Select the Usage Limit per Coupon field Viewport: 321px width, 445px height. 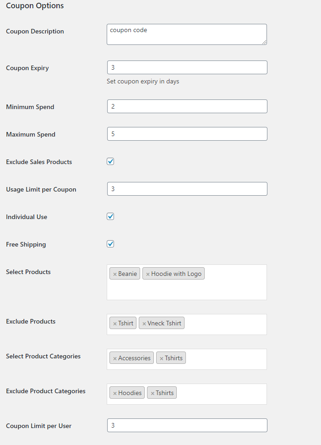(x=186, y=188)
